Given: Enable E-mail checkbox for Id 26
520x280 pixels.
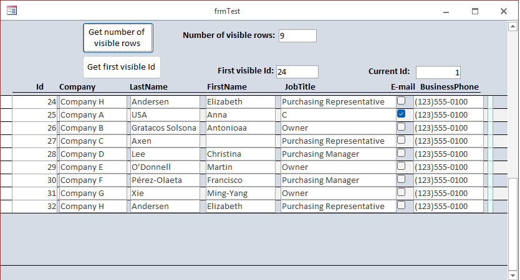Looking at the screenshot, I should pyautogui.click(x=401, y=127).
